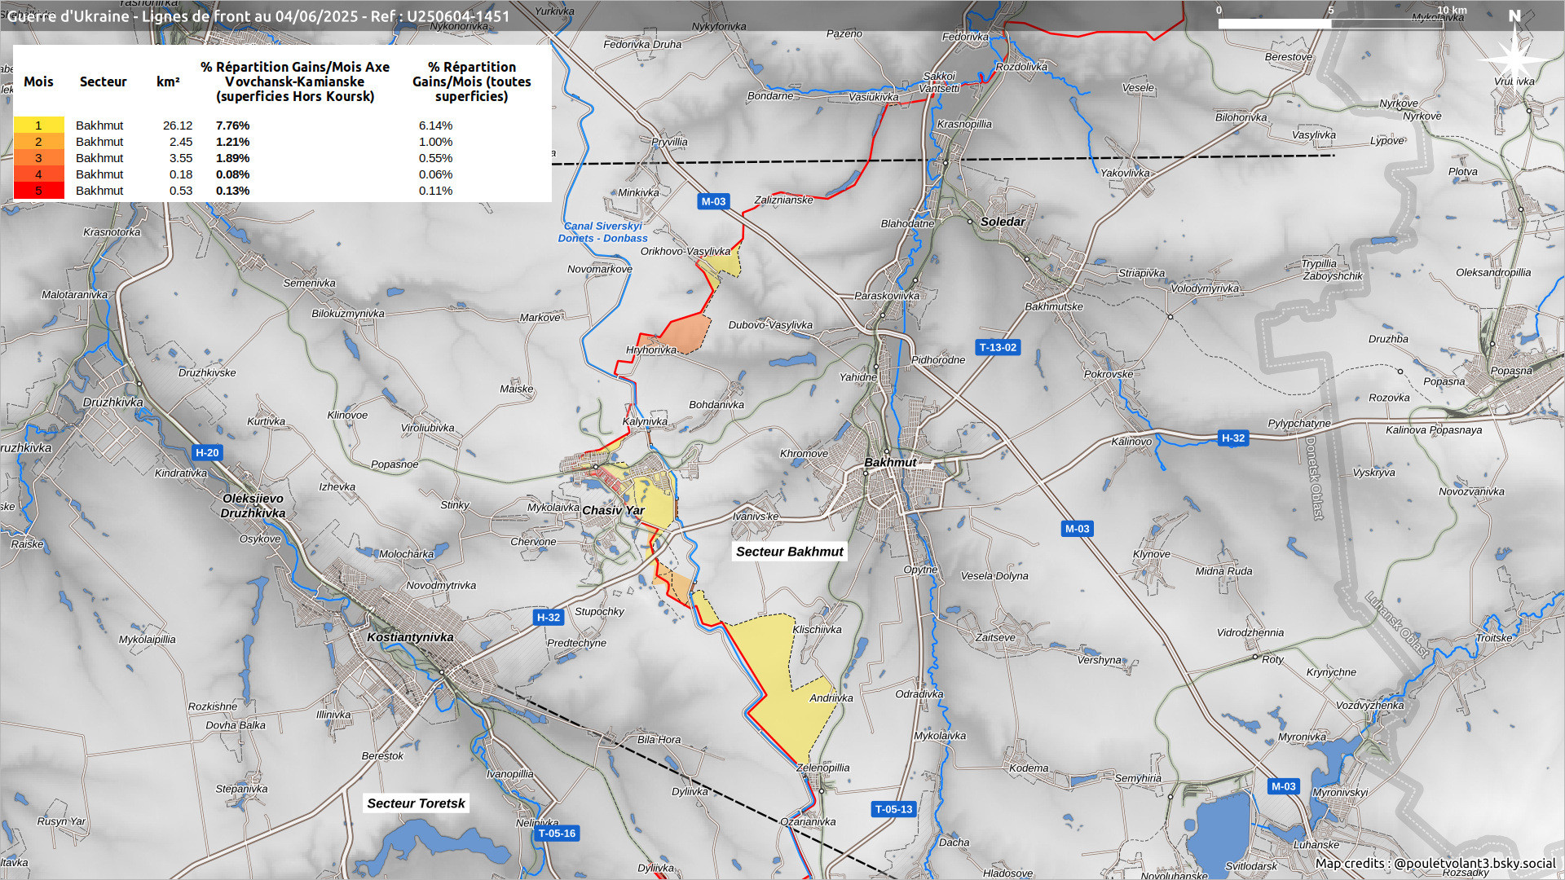Viewport: 1565px width, 880px height.
Task: Click the Paraskoviivka label
Action: pyautogui.click(x=887, y=296)
